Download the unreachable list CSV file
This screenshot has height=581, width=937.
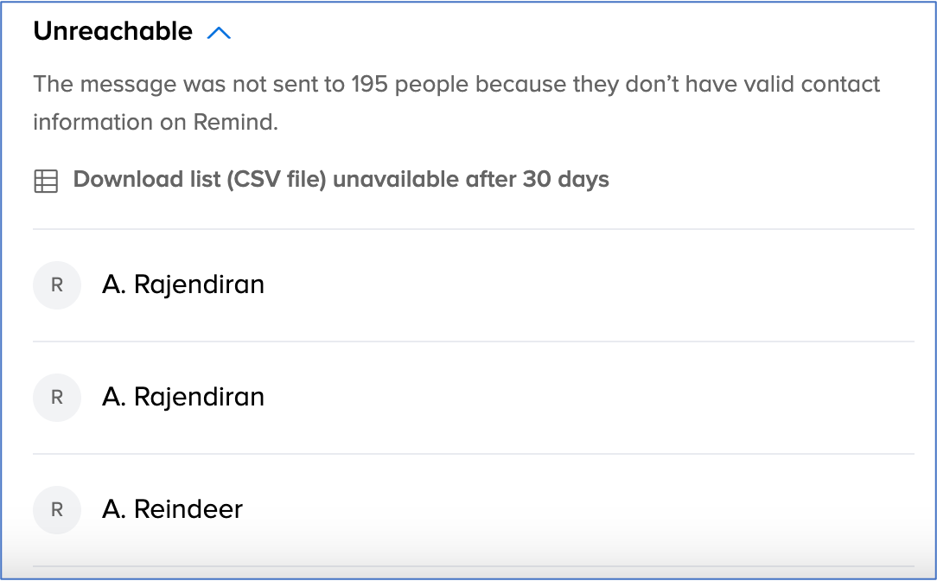(x=341, y=180)
